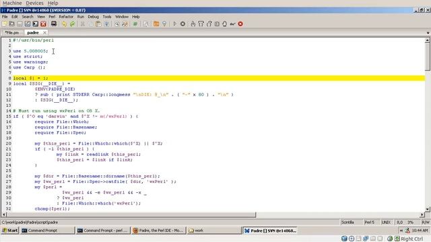Open the Refactor menu
This screenshot has width=431, height=242.
click(66, 16)
